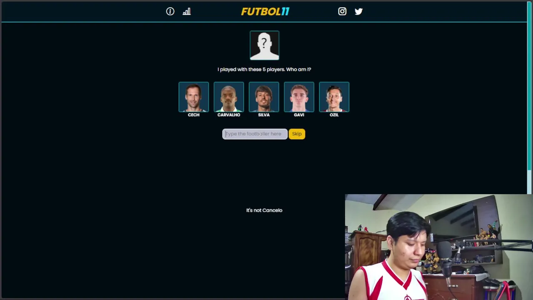Click the OZIL name label
533x300 pixels.
click(x=334, y=115)
